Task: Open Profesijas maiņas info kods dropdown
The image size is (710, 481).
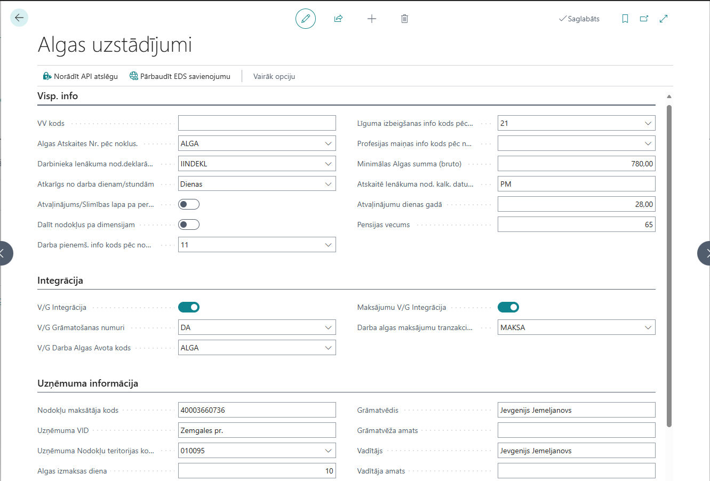Action: coord(648,143)
